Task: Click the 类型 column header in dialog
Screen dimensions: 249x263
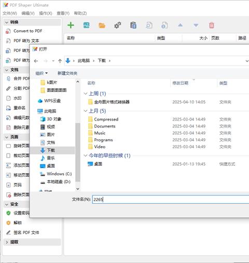Action: click(x=223, y=83)
